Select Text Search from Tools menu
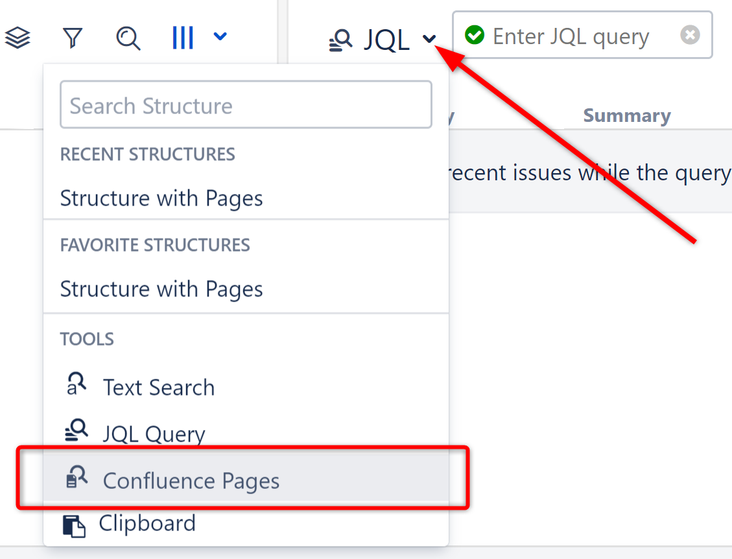This screenshot has height=559, width=732. [159, 387]
